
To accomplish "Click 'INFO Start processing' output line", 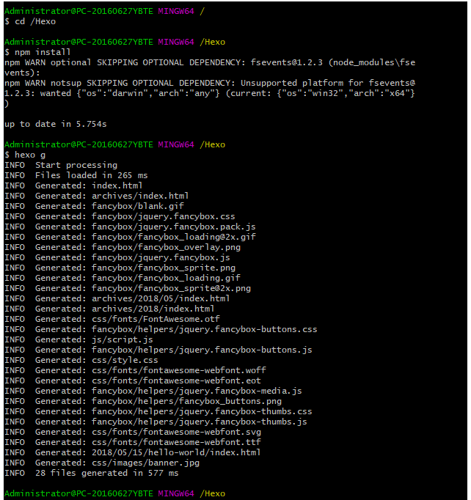I will point(61,165).
